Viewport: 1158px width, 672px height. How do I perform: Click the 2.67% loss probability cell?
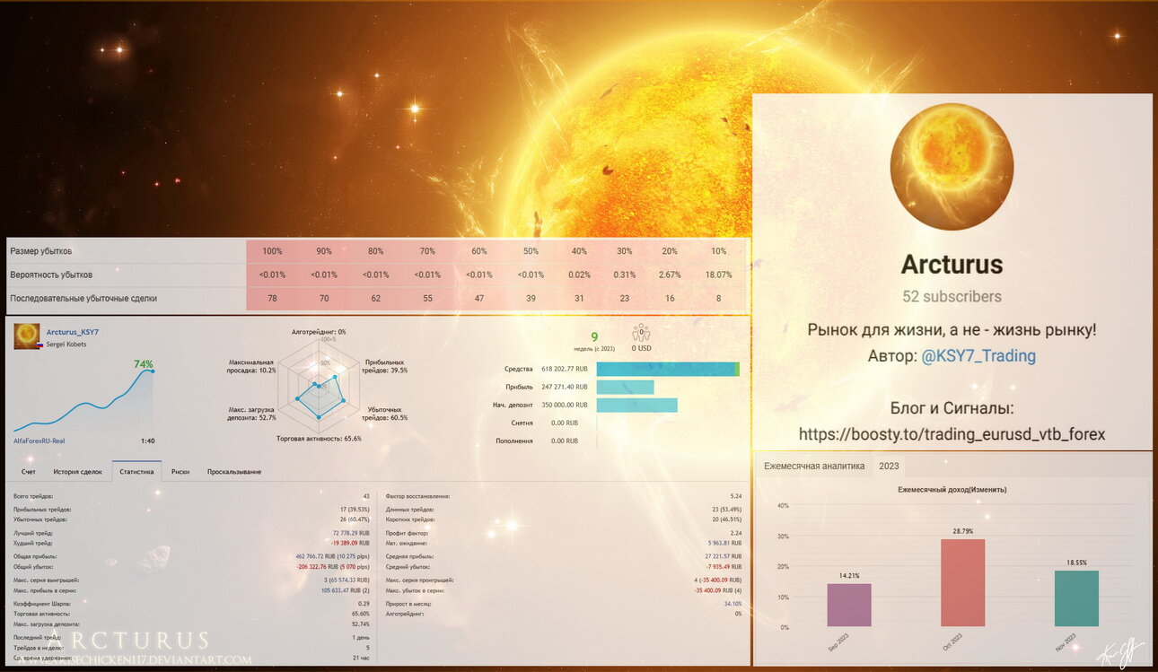coord(670,275)
